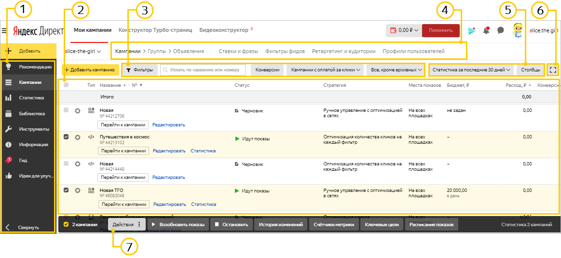561x258 pixels.
Task: Uncheck the Путешествия в космос campaign checkbox
Action: click(x=66, y=137)
